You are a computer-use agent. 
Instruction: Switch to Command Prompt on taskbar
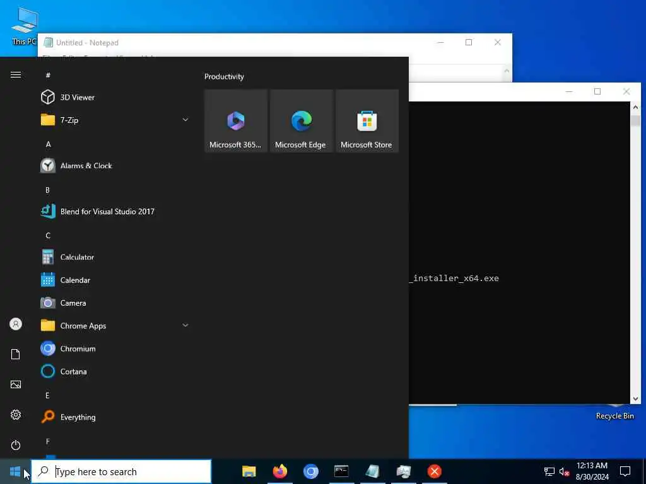341,471
